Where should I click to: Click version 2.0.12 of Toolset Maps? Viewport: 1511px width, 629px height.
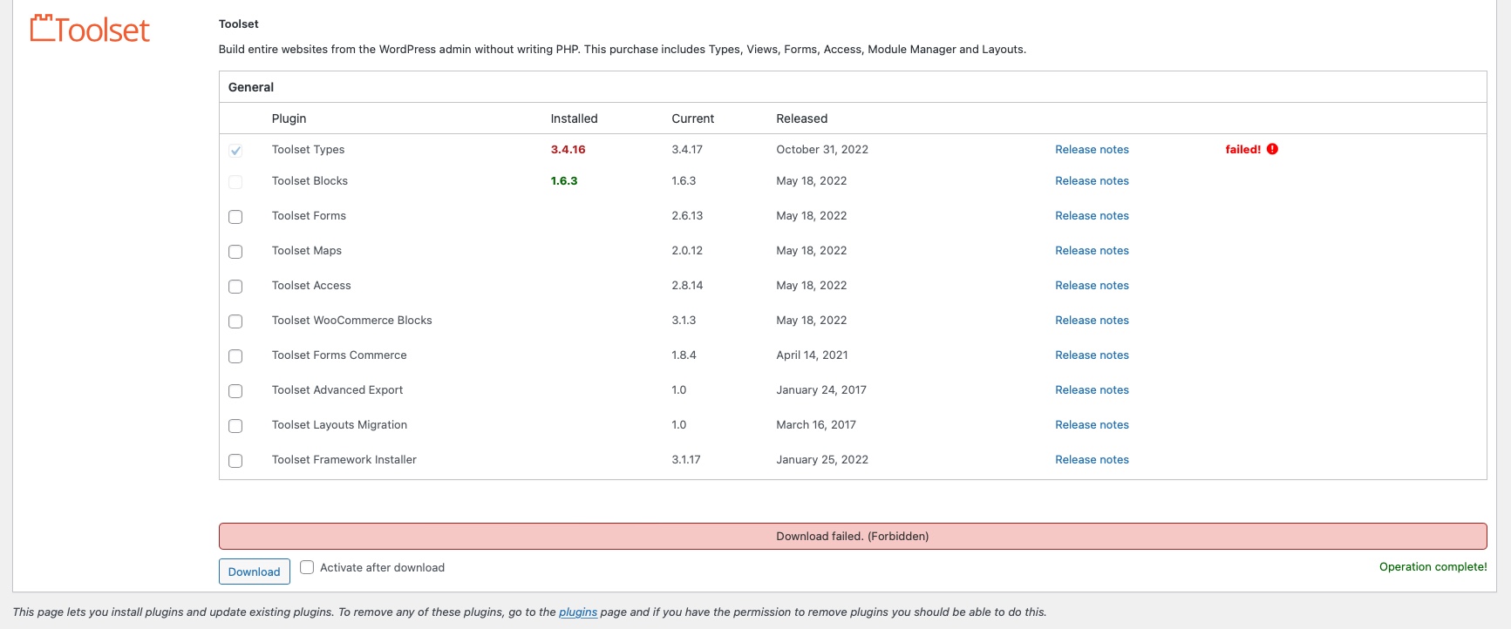687,251
